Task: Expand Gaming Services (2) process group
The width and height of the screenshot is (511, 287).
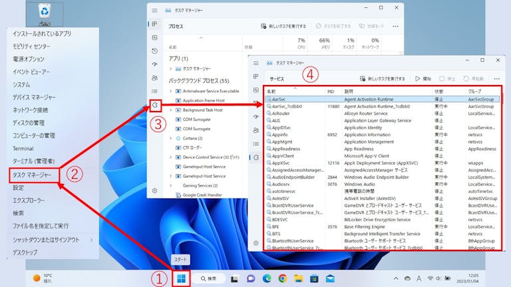Action: (170, 185)
